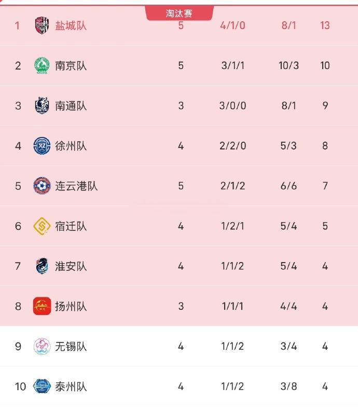
Task: Click the 无锡队 pink circular logo
Action: (42, 346)
